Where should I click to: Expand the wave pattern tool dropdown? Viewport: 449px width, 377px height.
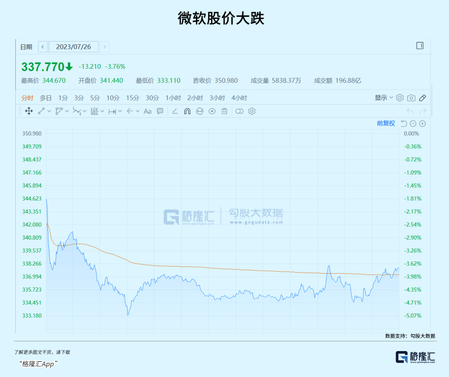point(85,111)
